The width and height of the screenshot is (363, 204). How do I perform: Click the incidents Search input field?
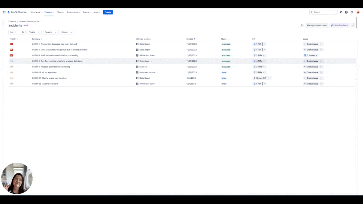coord(17,32)
